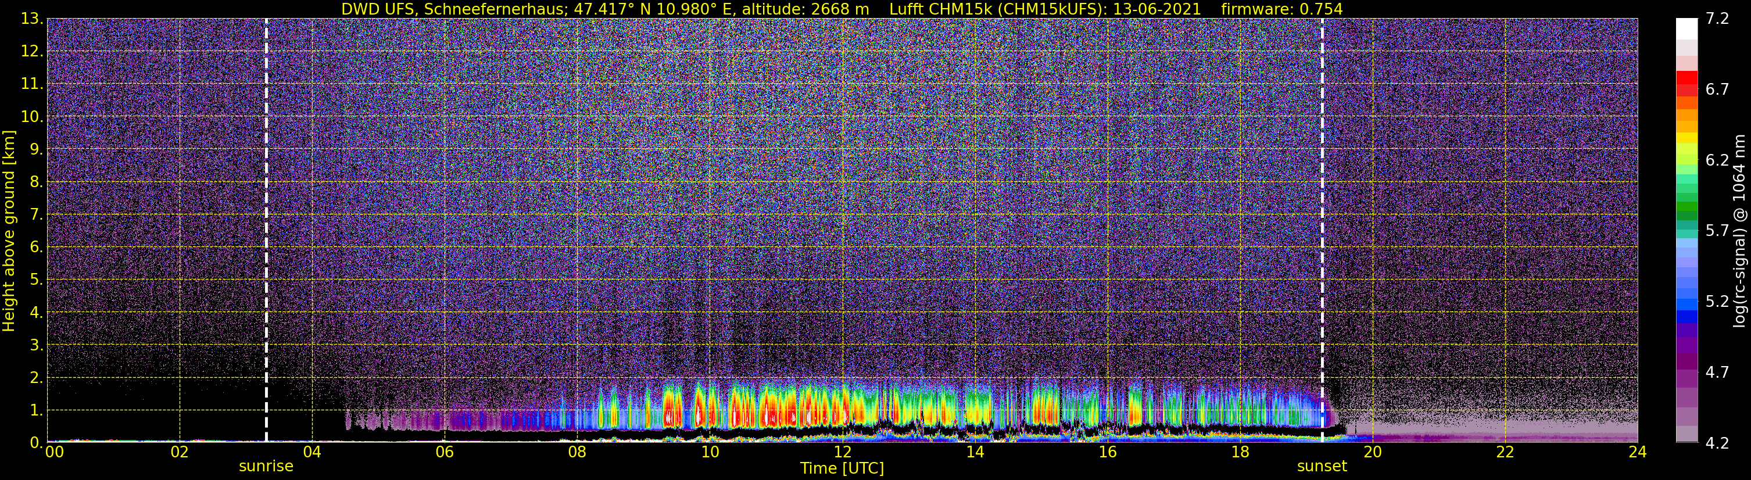Click the y-axis tick label '8.'
This screenshot has width=1751, height=480.
click(x=37, y=182)
